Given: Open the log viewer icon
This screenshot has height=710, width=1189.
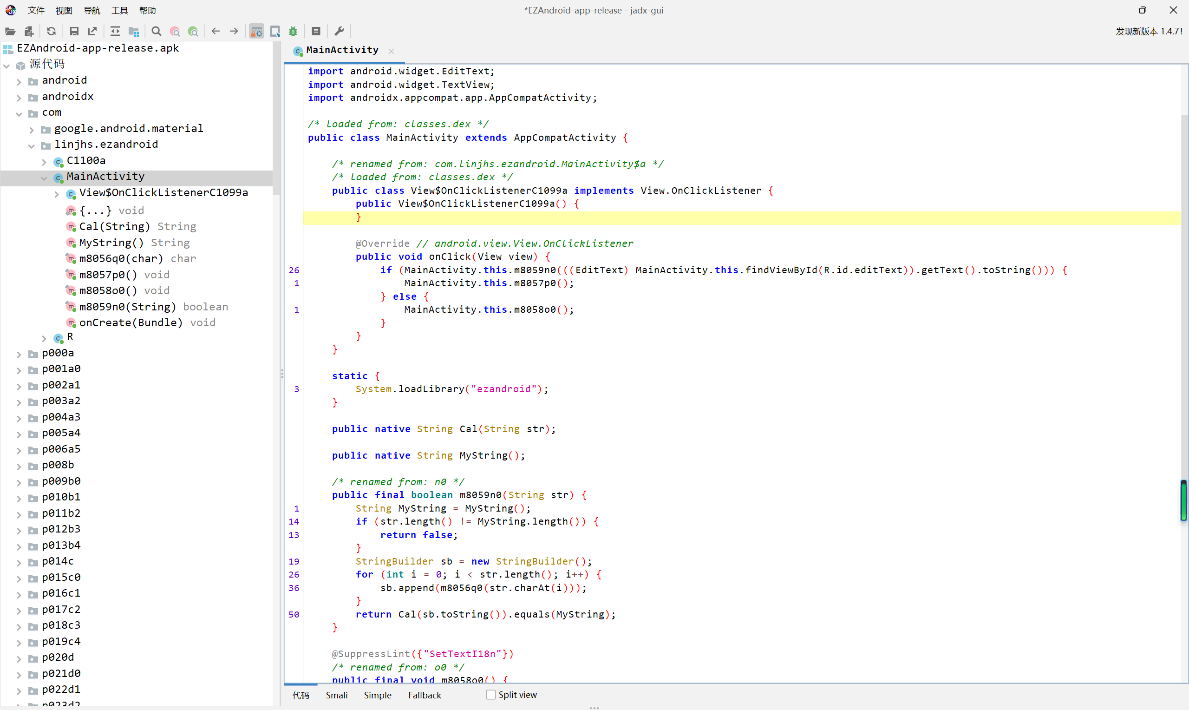Looking at the screenshot, I should [x=316, y=32].
